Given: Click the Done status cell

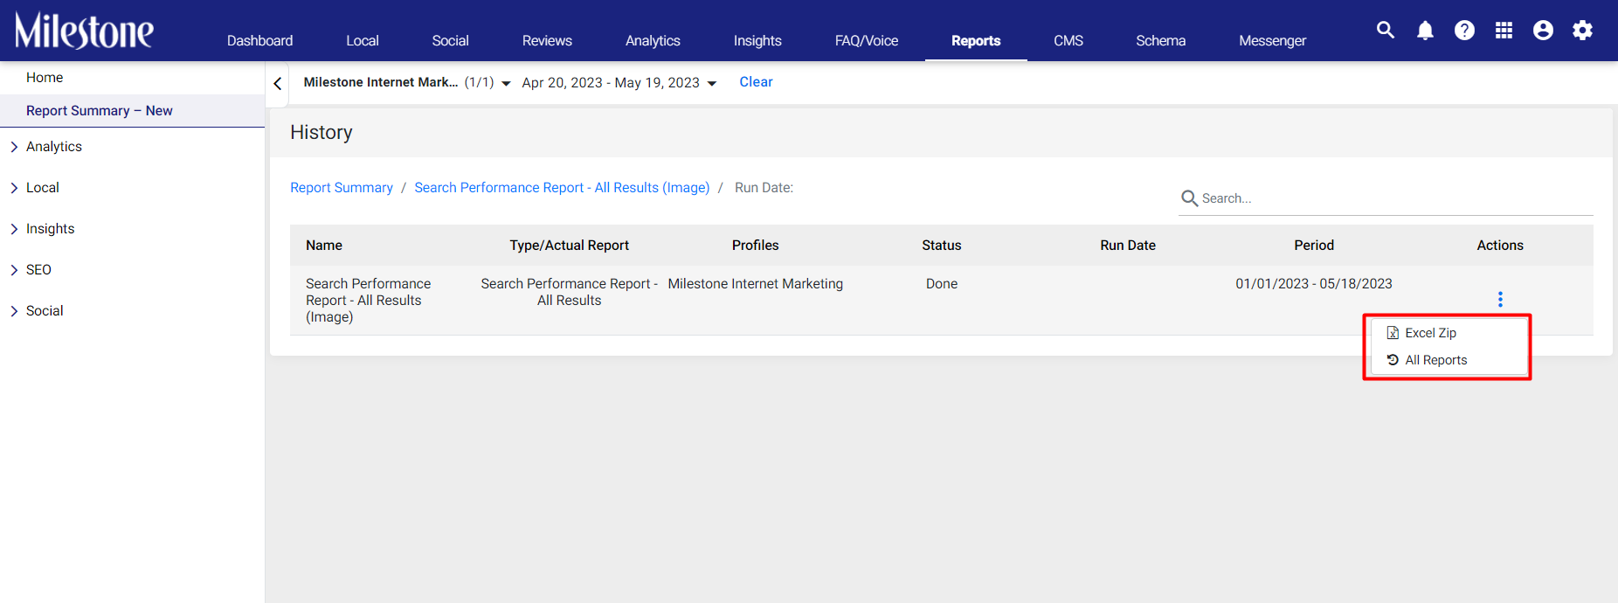Looking at the screenshot, I should point(941,284).
